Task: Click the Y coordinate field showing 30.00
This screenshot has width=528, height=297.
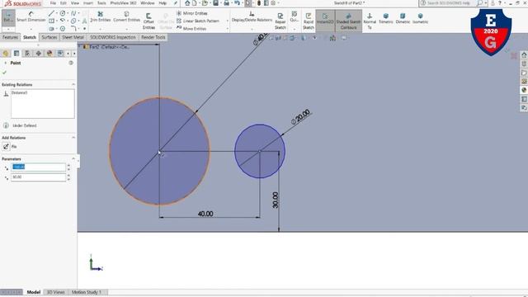Action: point(39,177)
